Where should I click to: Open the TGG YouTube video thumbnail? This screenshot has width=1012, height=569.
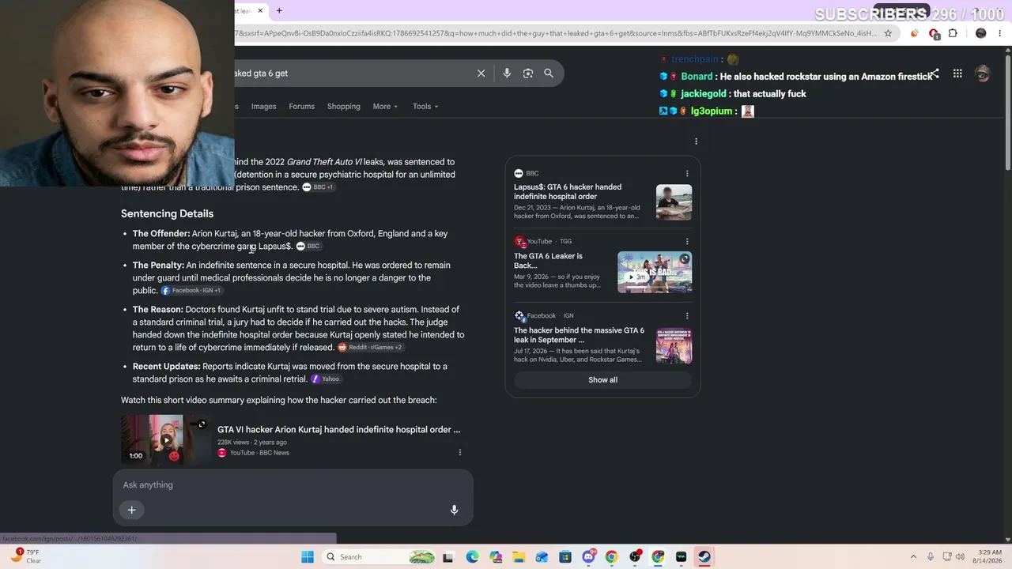[x=655, y=272]
